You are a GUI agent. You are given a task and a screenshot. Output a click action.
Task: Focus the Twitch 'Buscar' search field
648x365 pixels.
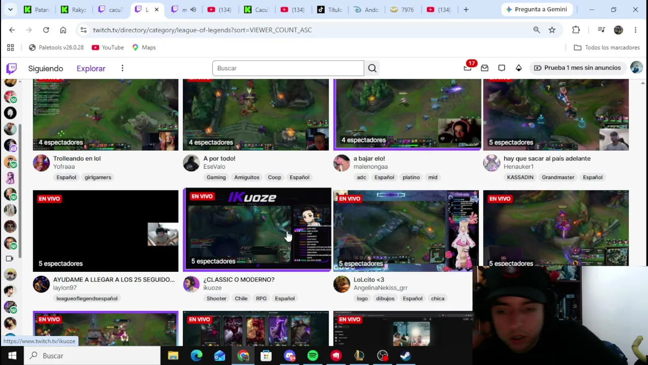(x=288, y=68)
